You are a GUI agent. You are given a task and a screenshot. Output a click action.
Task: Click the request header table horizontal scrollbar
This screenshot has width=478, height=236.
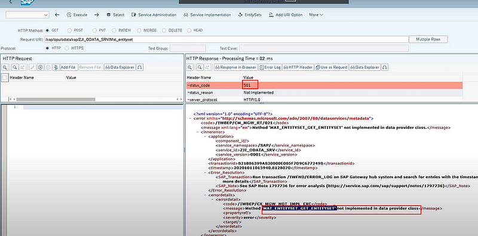[x=56, y=100]
